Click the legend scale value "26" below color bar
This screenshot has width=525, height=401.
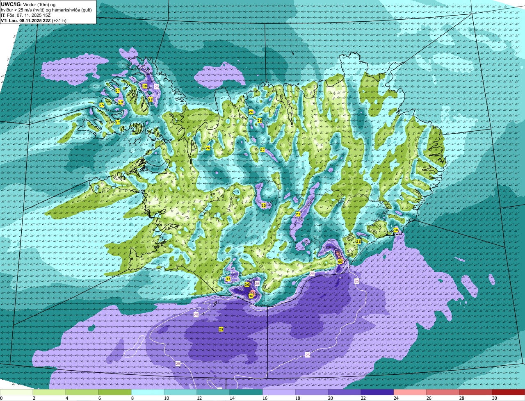point(429,398)
